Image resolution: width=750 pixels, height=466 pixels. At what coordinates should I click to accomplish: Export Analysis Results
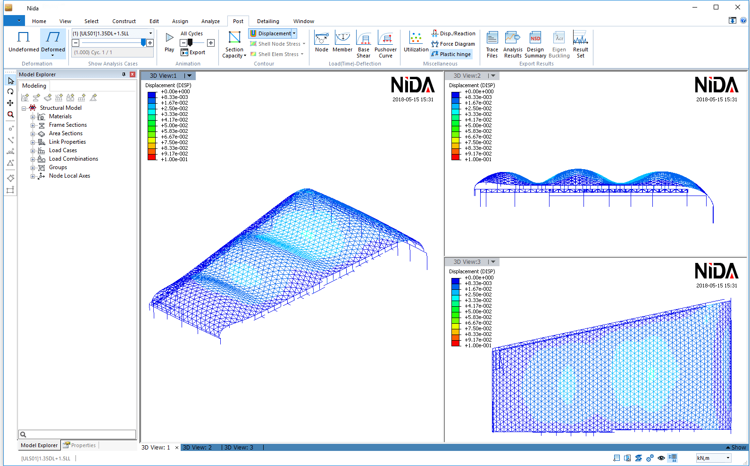tap(513, 44)
